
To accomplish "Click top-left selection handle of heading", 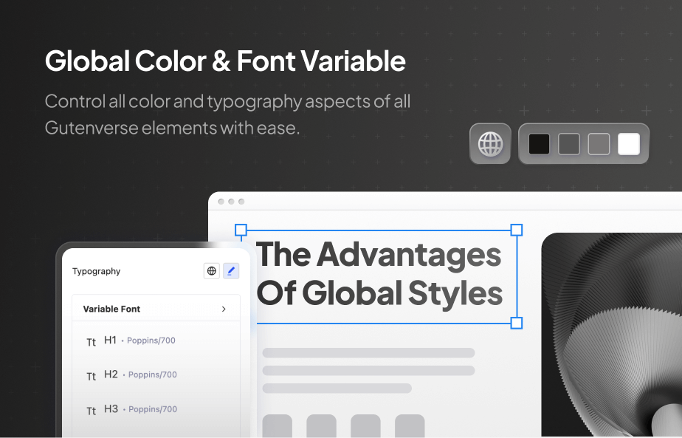I will (x=241, y=230).
